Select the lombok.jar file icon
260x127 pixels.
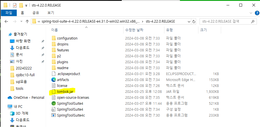pos(54,91)
